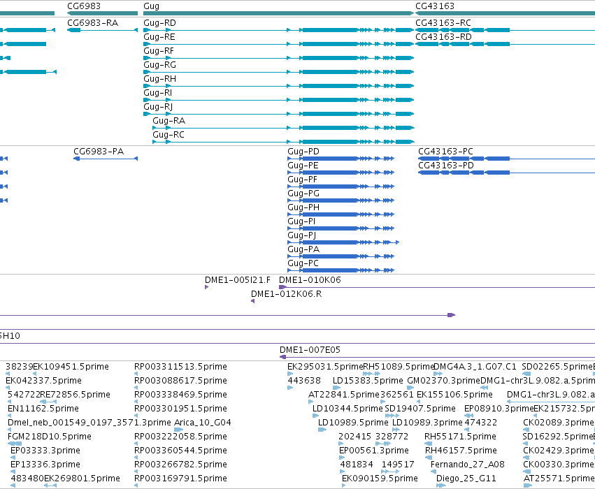Click CG6983-PA protein label
This screenshot has width=595, height=489.
tap(99, 152)
